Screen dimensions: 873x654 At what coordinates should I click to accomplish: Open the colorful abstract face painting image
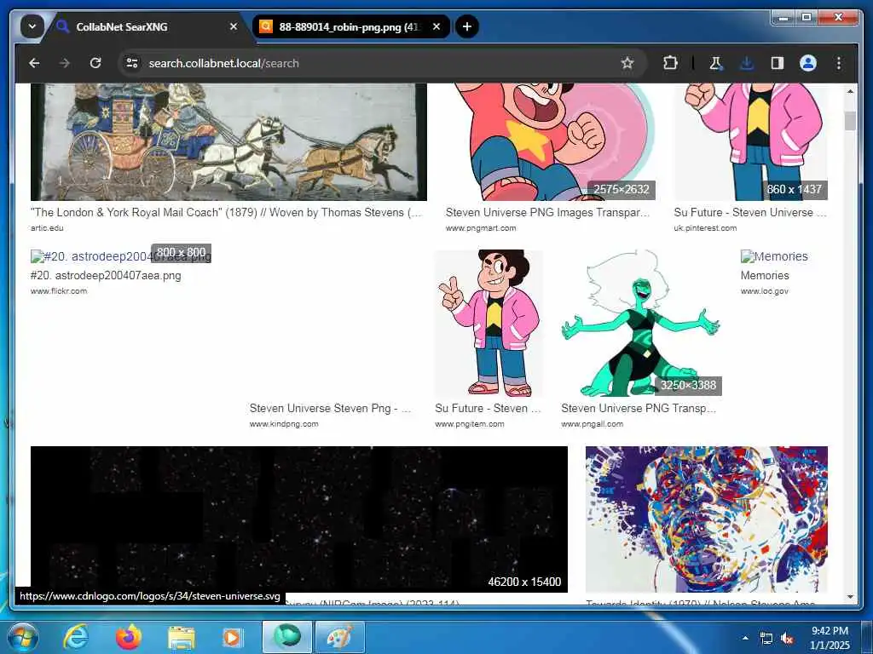[x=707, y=519]
